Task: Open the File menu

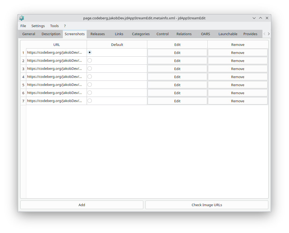Action: pyautogui.click(x=23, y=26)
